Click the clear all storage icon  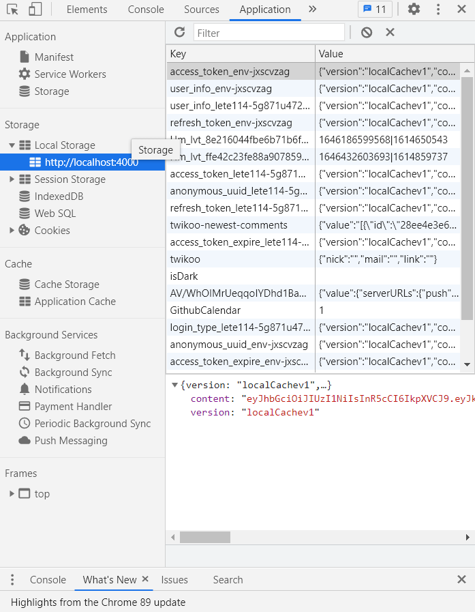pos(367,32)
